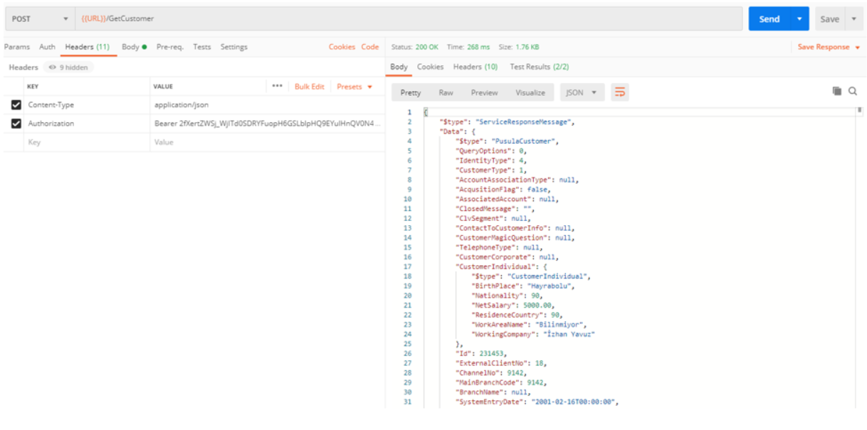Open search in the response with magnifier icon

[x=852, y=92]
